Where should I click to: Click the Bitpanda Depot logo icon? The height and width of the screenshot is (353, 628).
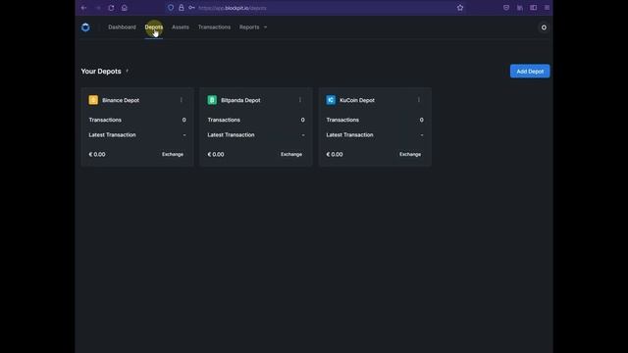click(212, 100)
